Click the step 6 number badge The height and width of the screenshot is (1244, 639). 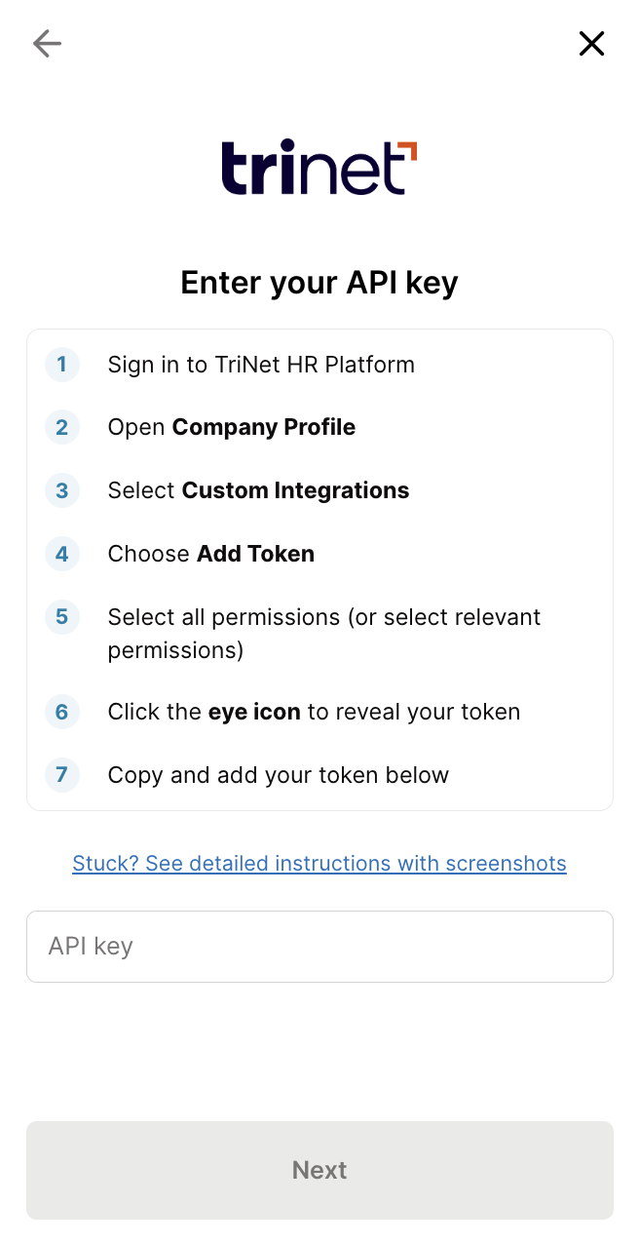pyautogui.click(x=62, y=712)
